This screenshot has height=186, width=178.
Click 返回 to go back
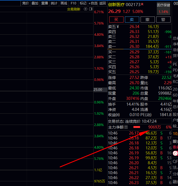(x=102, y=3)
